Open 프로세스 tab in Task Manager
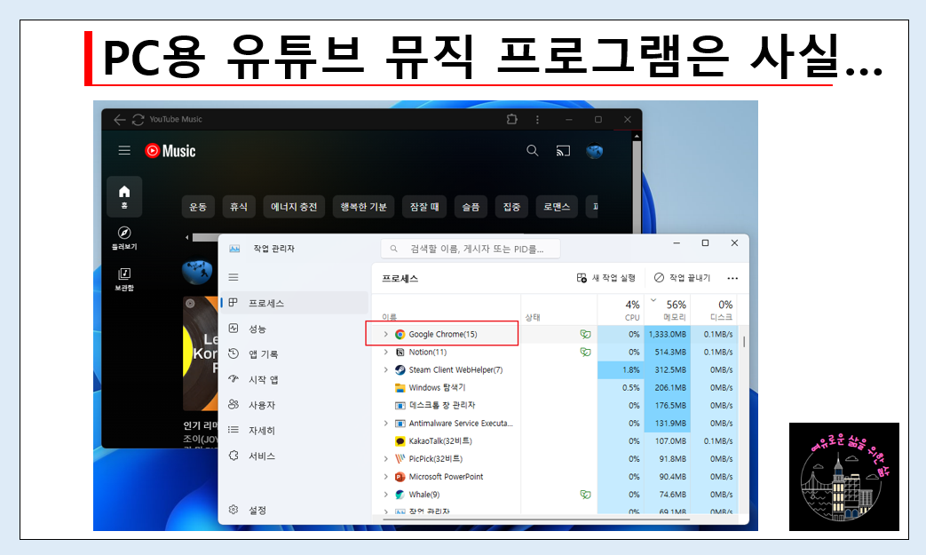The width and height of the screenshot is (926, 555). pyautogui.click(x=296, y=303)
